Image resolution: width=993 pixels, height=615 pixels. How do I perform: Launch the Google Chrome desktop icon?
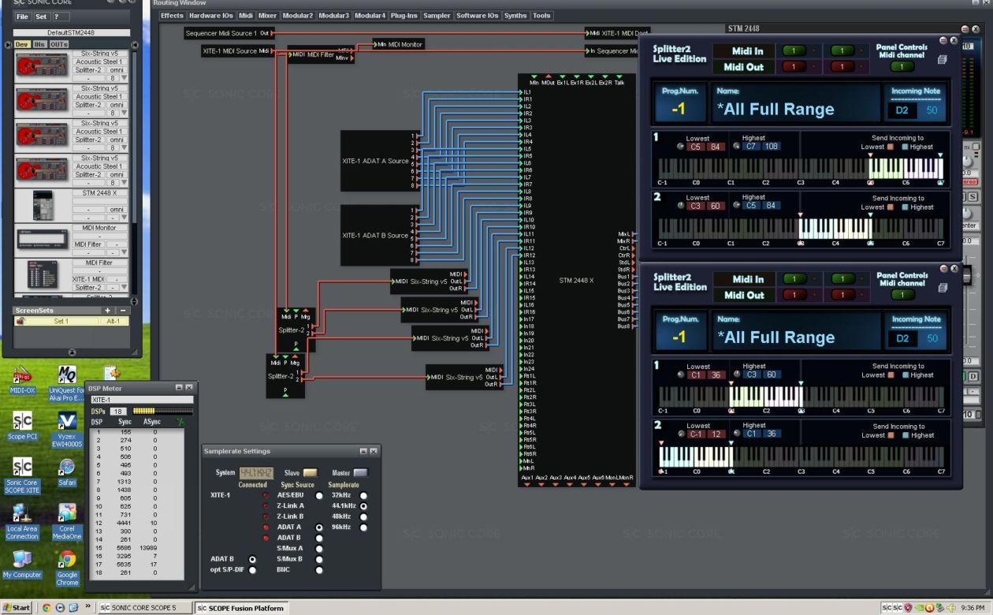(67, 568)
